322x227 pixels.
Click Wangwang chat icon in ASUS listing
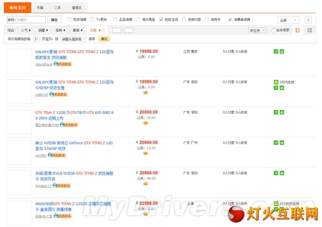point(63,216)
